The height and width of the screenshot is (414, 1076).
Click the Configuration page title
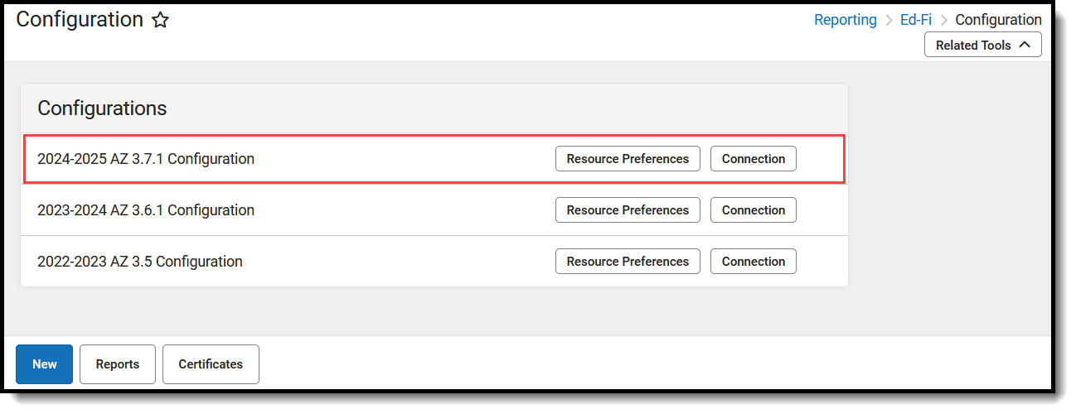(80, 20)
